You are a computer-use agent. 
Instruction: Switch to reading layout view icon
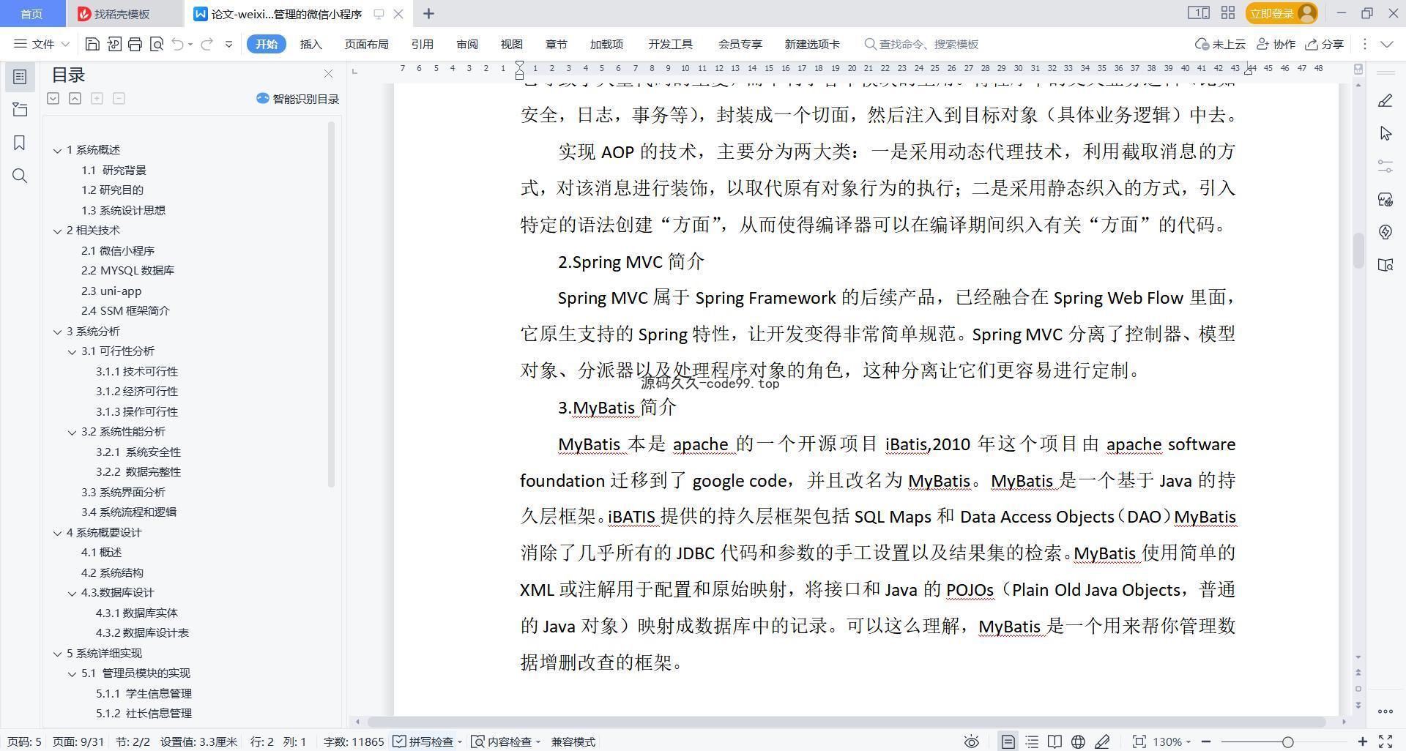[1054, 741]
